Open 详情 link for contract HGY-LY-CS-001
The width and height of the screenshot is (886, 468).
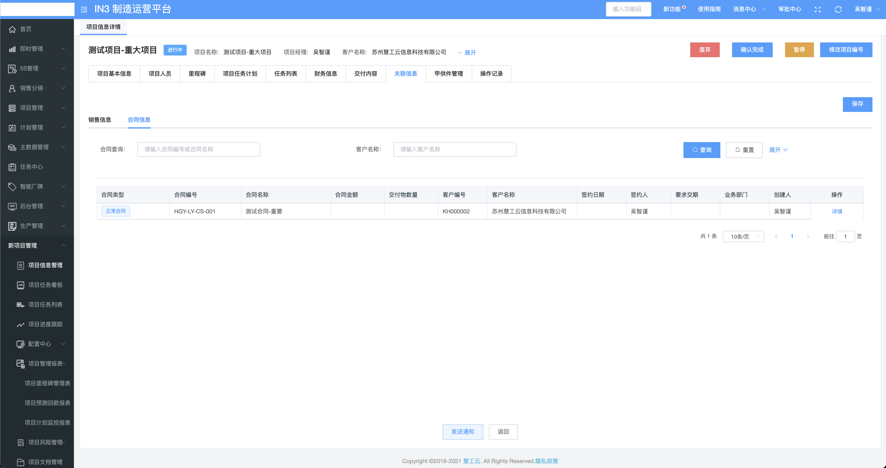click(x=836, y=211)
